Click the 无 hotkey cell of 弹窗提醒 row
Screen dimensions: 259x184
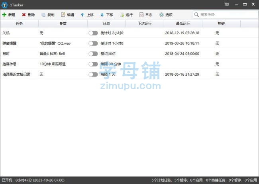coord(217,43)
